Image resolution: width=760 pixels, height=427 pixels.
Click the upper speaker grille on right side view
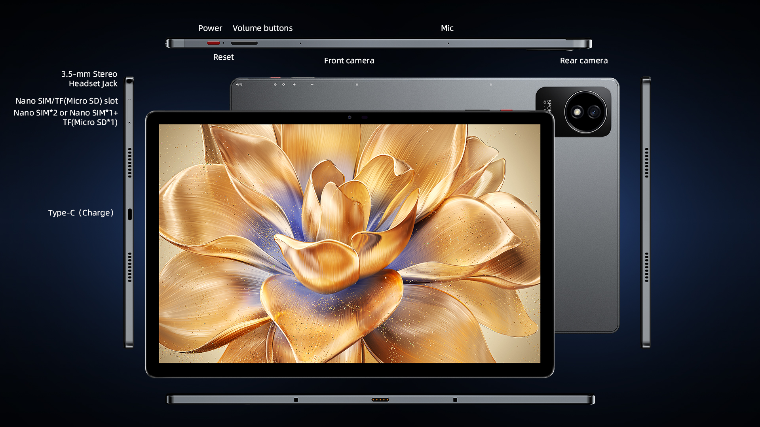pos(646,163)
